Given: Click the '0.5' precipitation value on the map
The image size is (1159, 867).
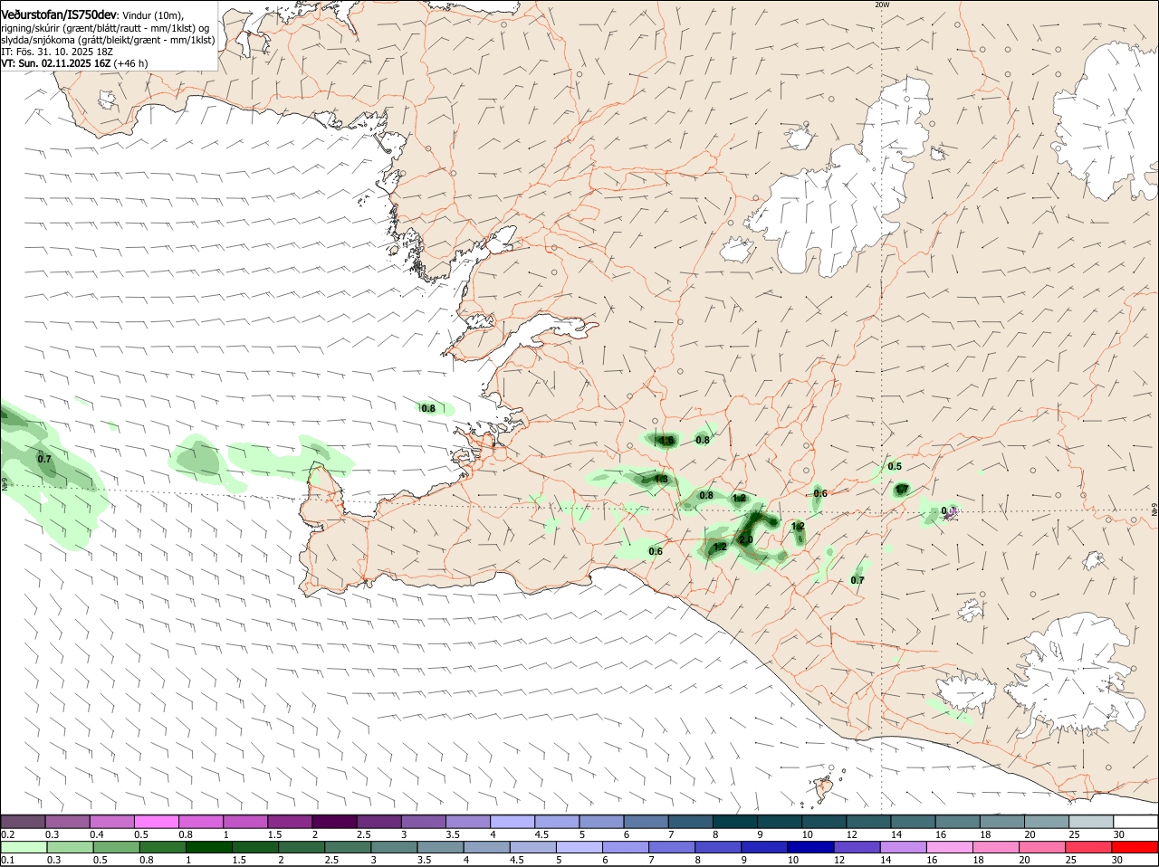Looking at the screenshot, I should click(x=895, y=466).
